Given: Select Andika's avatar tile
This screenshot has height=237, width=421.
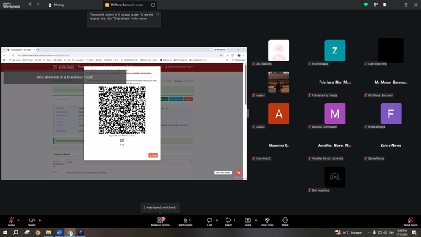Looking at the screenshot, I should pos(279,114).
